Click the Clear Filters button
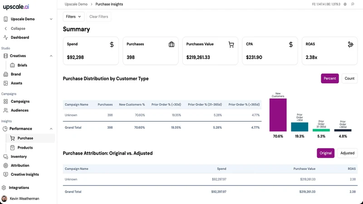The height and width of the screenshot is (204, 363). coord(98,17)
